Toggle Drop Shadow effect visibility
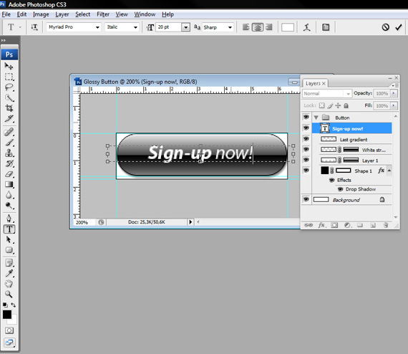408x354 pixels. 340,189
